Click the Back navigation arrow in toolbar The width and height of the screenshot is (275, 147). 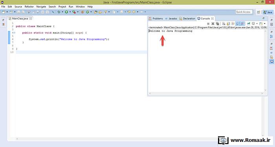pos(134,12)
